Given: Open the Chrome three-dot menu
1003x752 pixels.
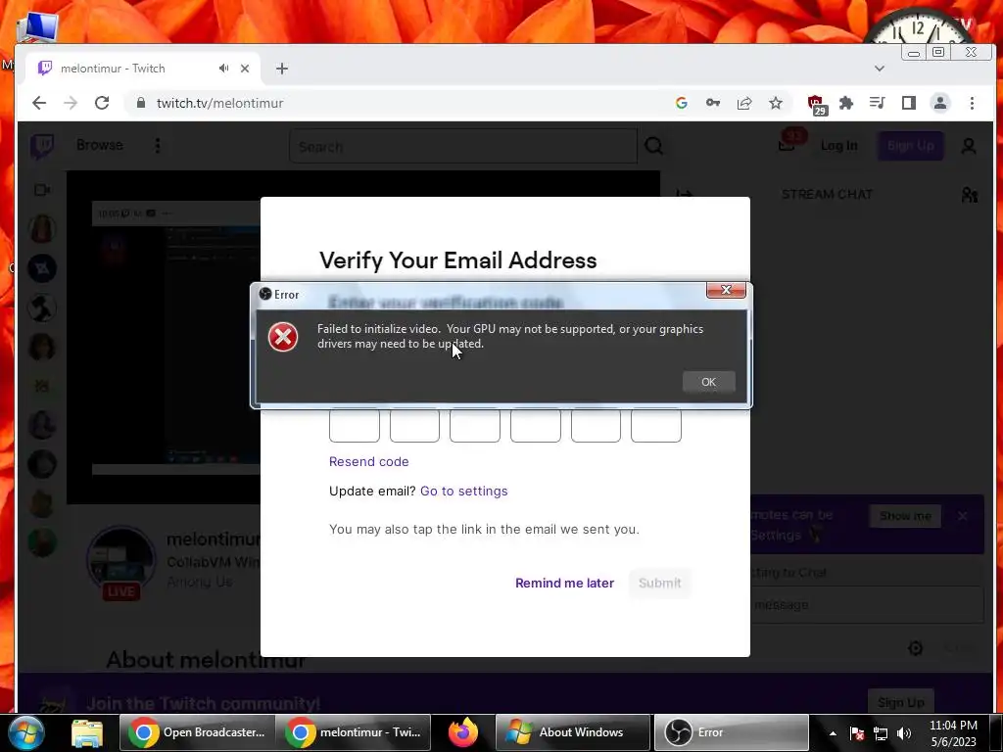Looking at the screenshot, I should [x=972, y=103].
